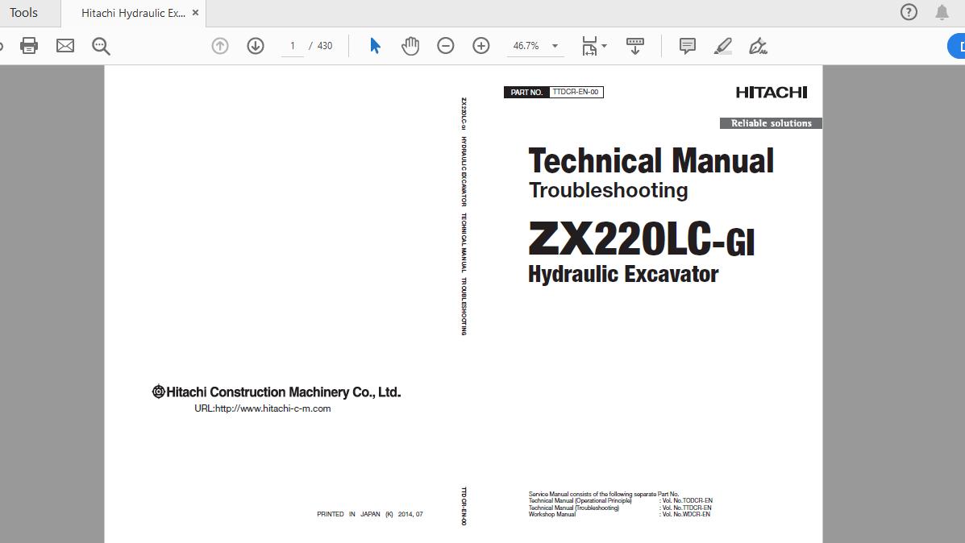Screen dimensions: 965x543
Task: Click the page number input field
Action: [x=292, y=46]
